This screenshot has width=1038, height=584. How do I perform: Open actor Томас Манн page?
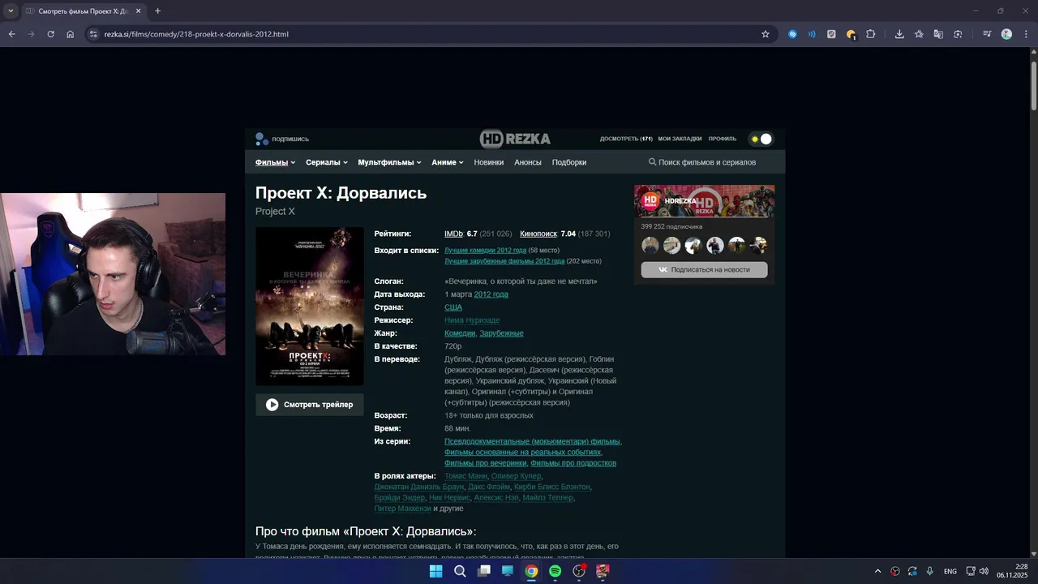(x=465, y=476)
